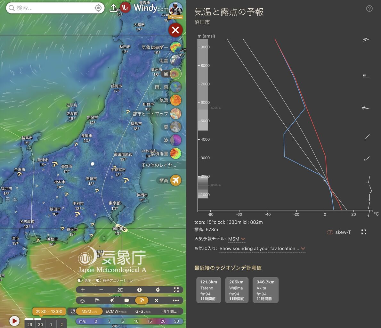Select the accumulated rainfall (累積雨量) layer
The height and width of the screenshot is (328, 381).
point(176,153)
